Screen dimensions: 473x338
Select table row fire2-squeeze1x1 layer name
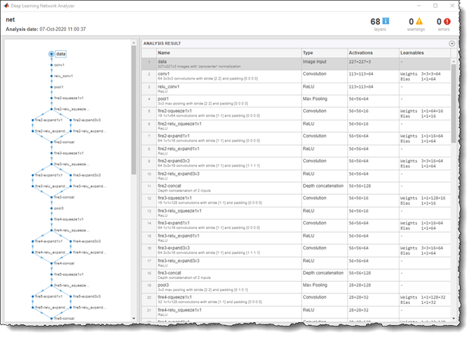[x=174, y=111]
